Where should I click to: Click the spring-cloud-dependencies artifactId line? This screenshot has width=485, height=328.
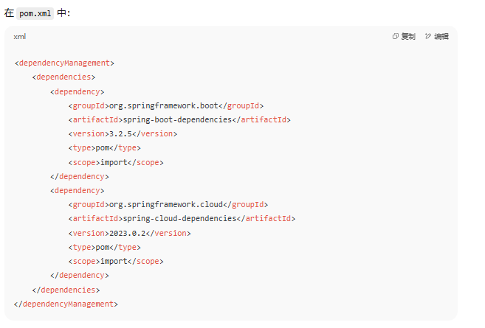tap(182, 219)
